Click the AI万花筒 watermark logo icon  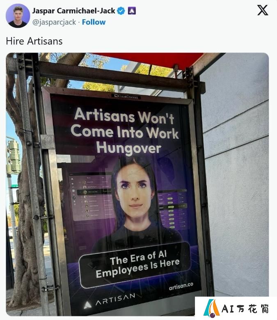(x=211, y=308)
